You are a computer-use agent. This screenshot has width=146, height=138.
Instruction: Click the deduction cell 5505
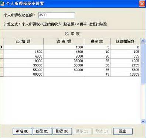pos(125,70)
